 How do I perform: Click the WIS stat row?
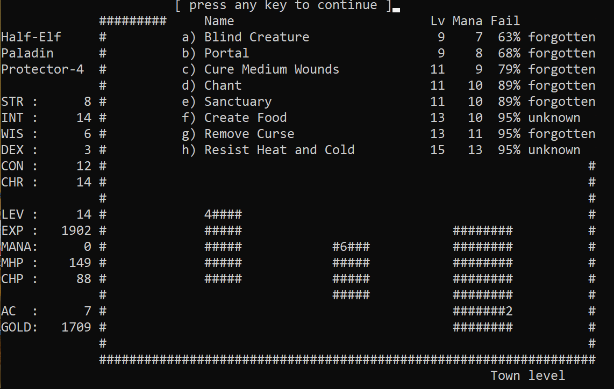46,134
